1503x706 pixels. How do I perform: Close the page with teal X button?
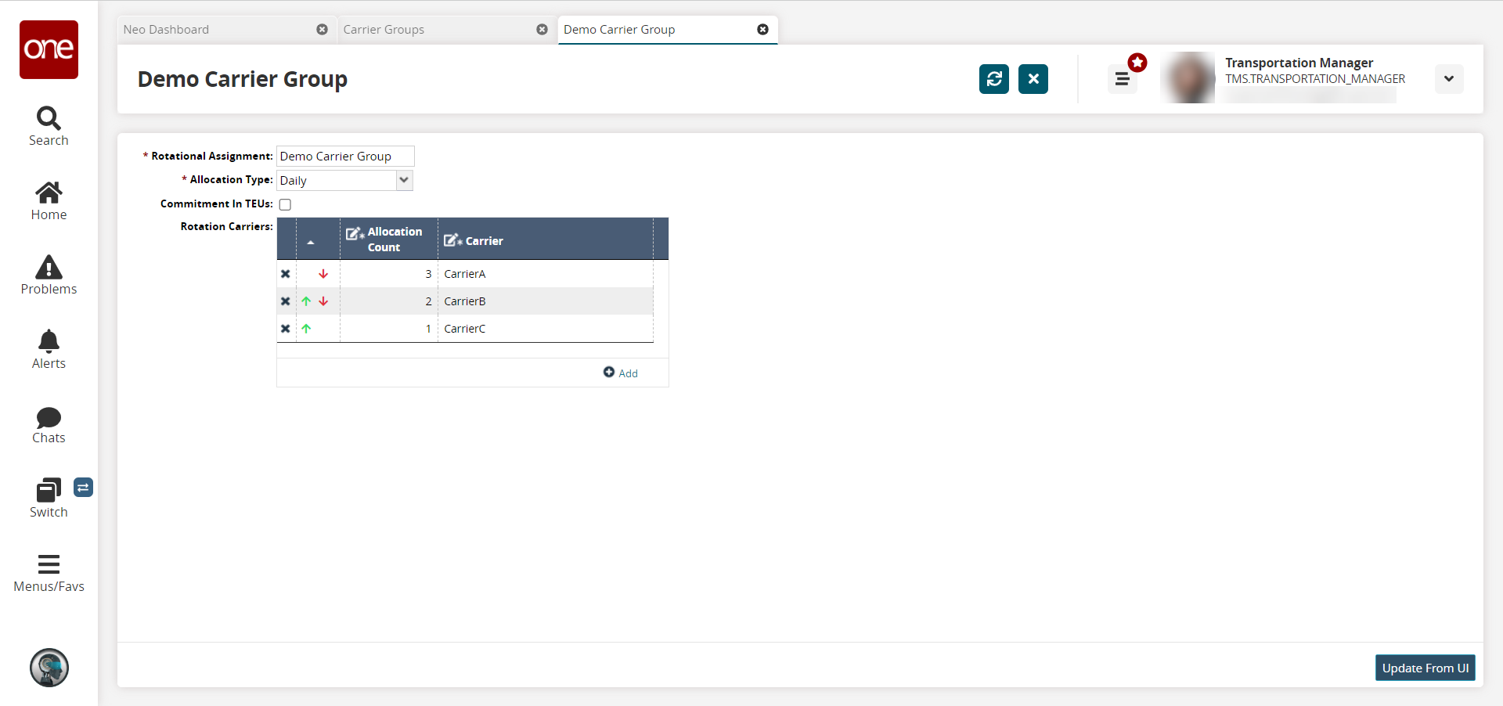click(1033, 79)
